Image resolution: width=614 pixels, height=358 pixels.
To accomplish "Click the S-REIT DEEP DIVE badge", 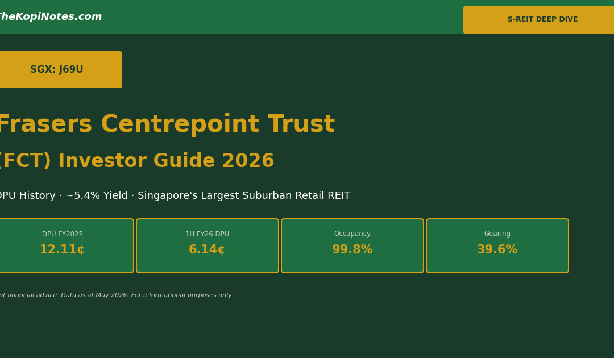I will (539, 19).
